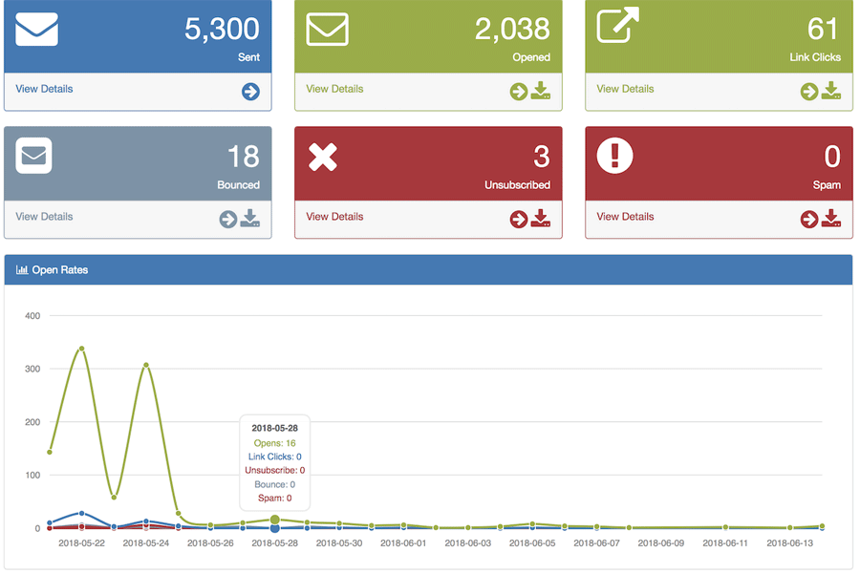Image resolution: width=860 pixels, height=574 pixels.
Task: Open Opened details via green arrow icon
Action: pyautogui.click(x=519, y=92)
